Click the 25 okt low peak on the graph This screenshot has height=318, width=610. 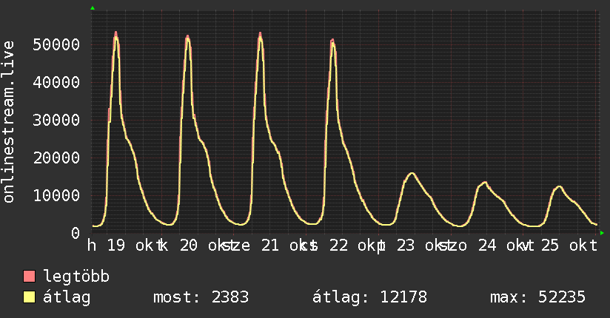[x=559, y=187]
